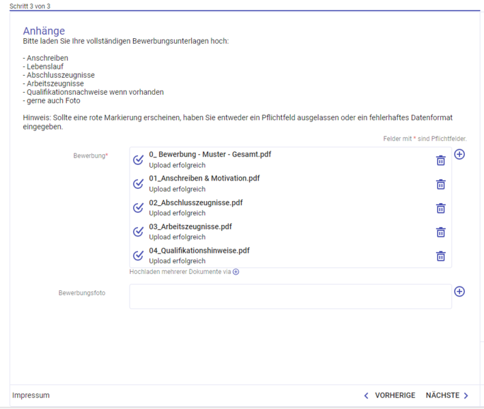Image resolution: width=484 pixels, height=409 pixels.
Task: Click checkmark icon of 01_Anschreiben & Motivation.pdf
Action: click(139, 183)
